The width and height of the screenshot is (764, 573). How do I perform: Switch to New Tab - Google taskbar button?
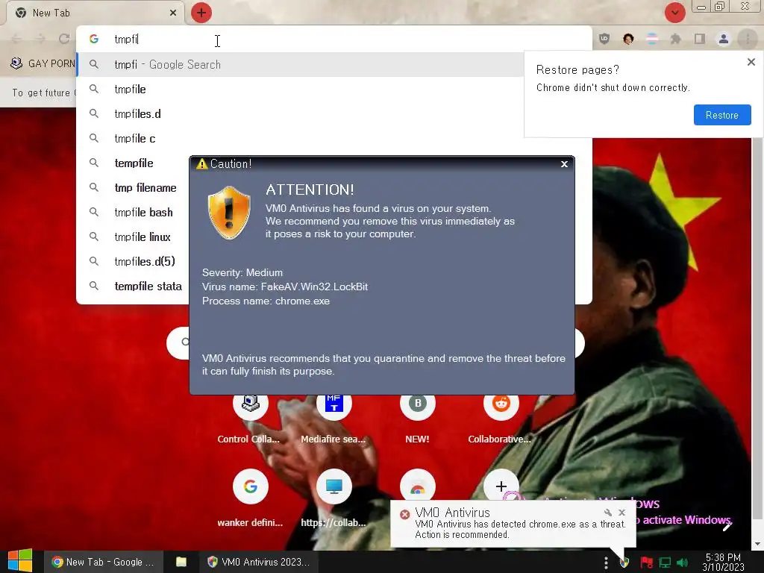[102, 562]
